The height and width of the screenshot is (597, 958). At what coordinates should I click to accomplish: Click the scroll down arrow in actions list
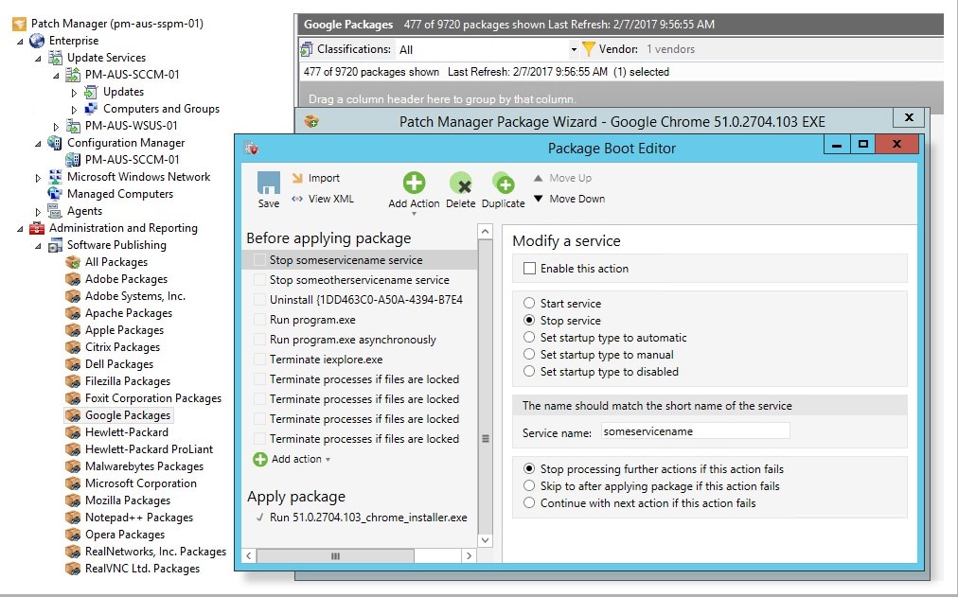pyautogui.click(x=485, y=540)
